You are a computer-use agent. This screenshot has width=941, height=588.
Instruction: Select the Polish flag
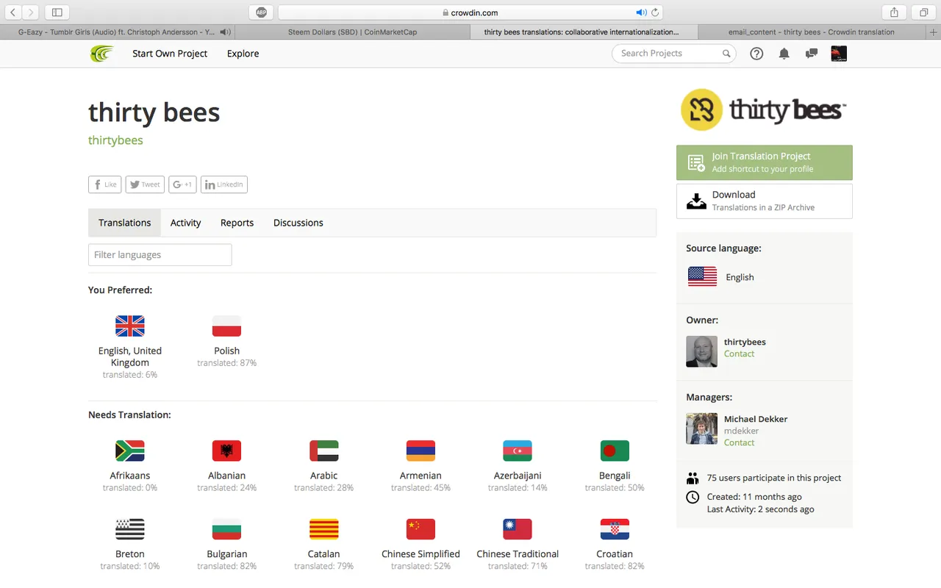point(226,326)
